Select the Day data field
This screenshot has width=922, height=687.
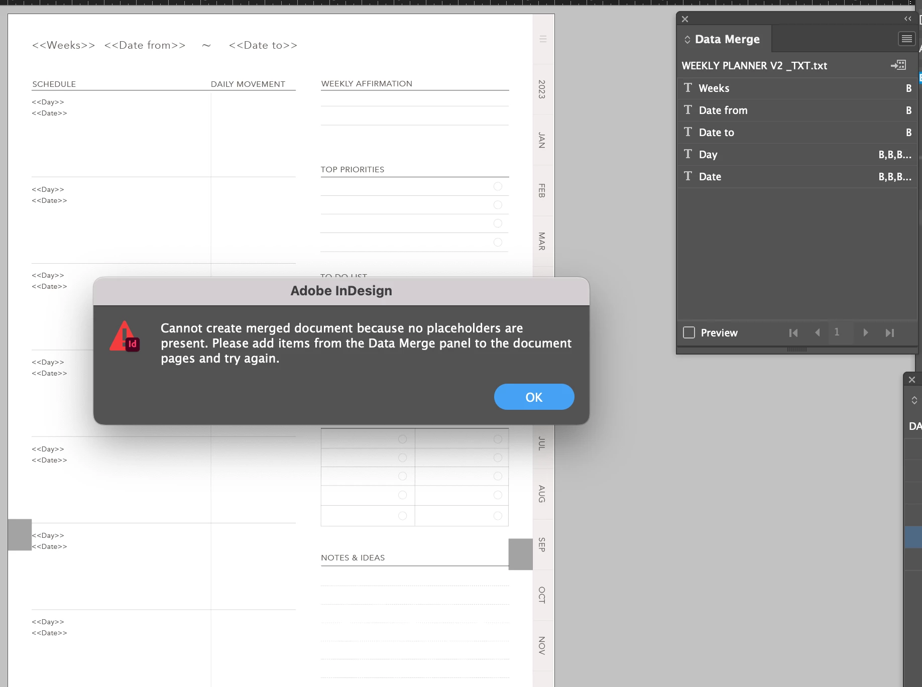[797, 154]
